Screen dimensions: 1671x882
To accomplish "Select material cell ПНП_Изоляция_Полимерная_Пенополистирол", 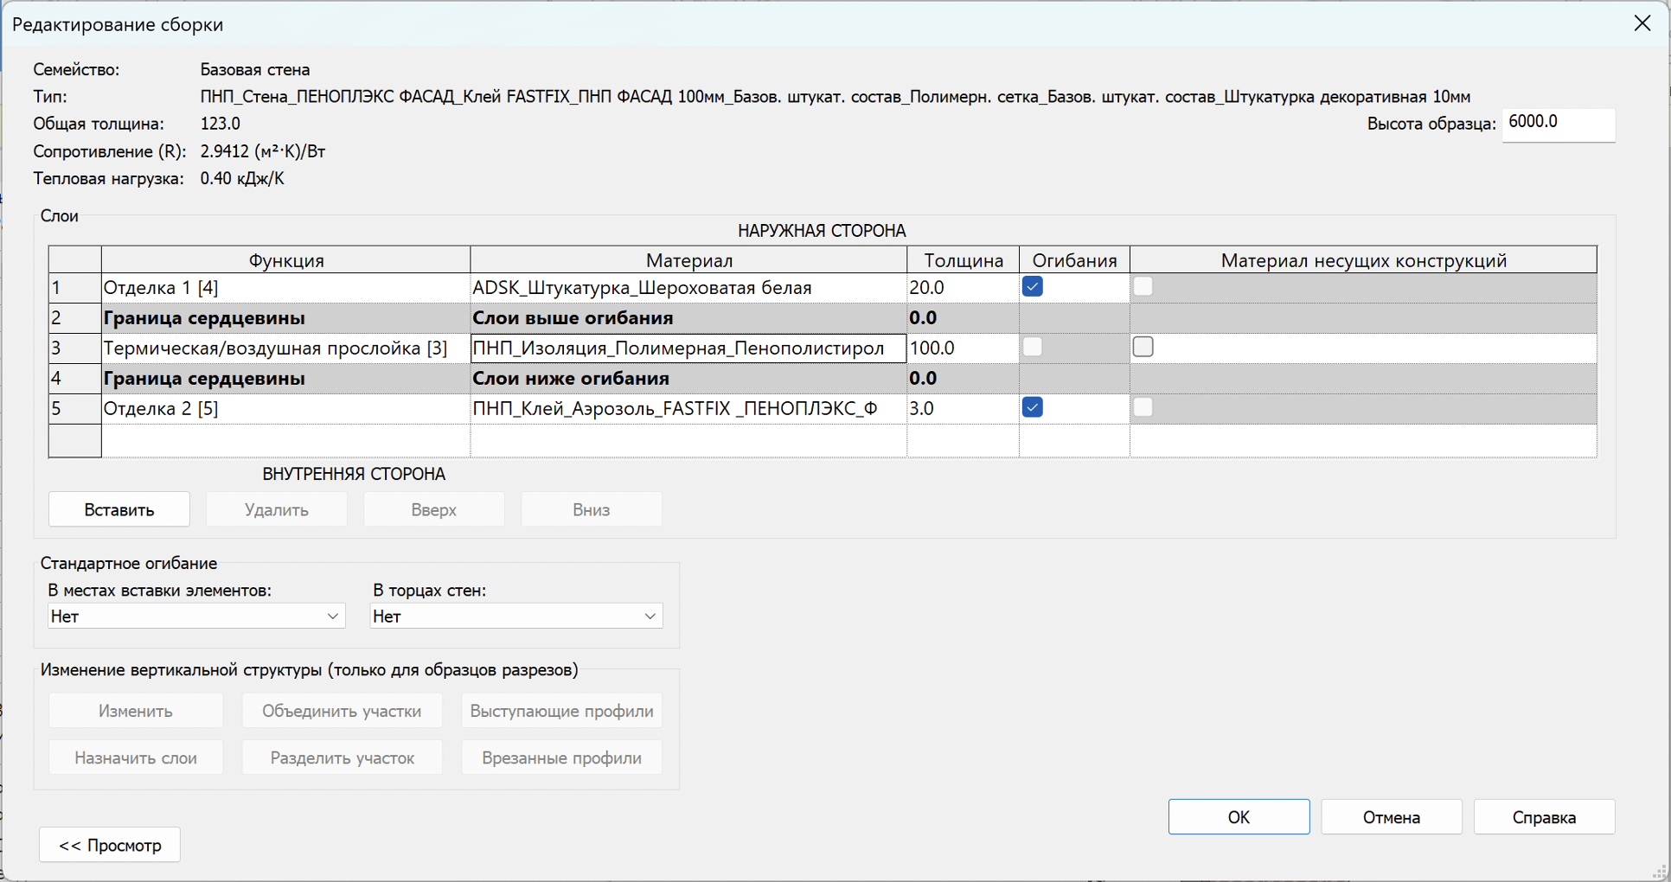I will (x=688, y=348).
